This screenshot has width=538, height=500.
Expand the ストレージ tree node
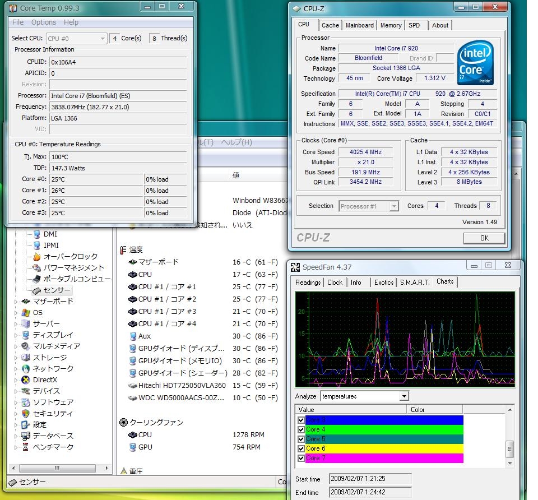point(16,357)
